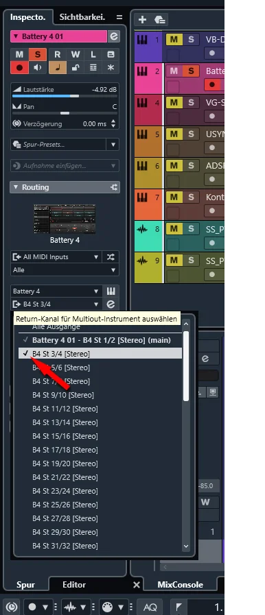Toggle record enable in Inspector

click(19, 67)
